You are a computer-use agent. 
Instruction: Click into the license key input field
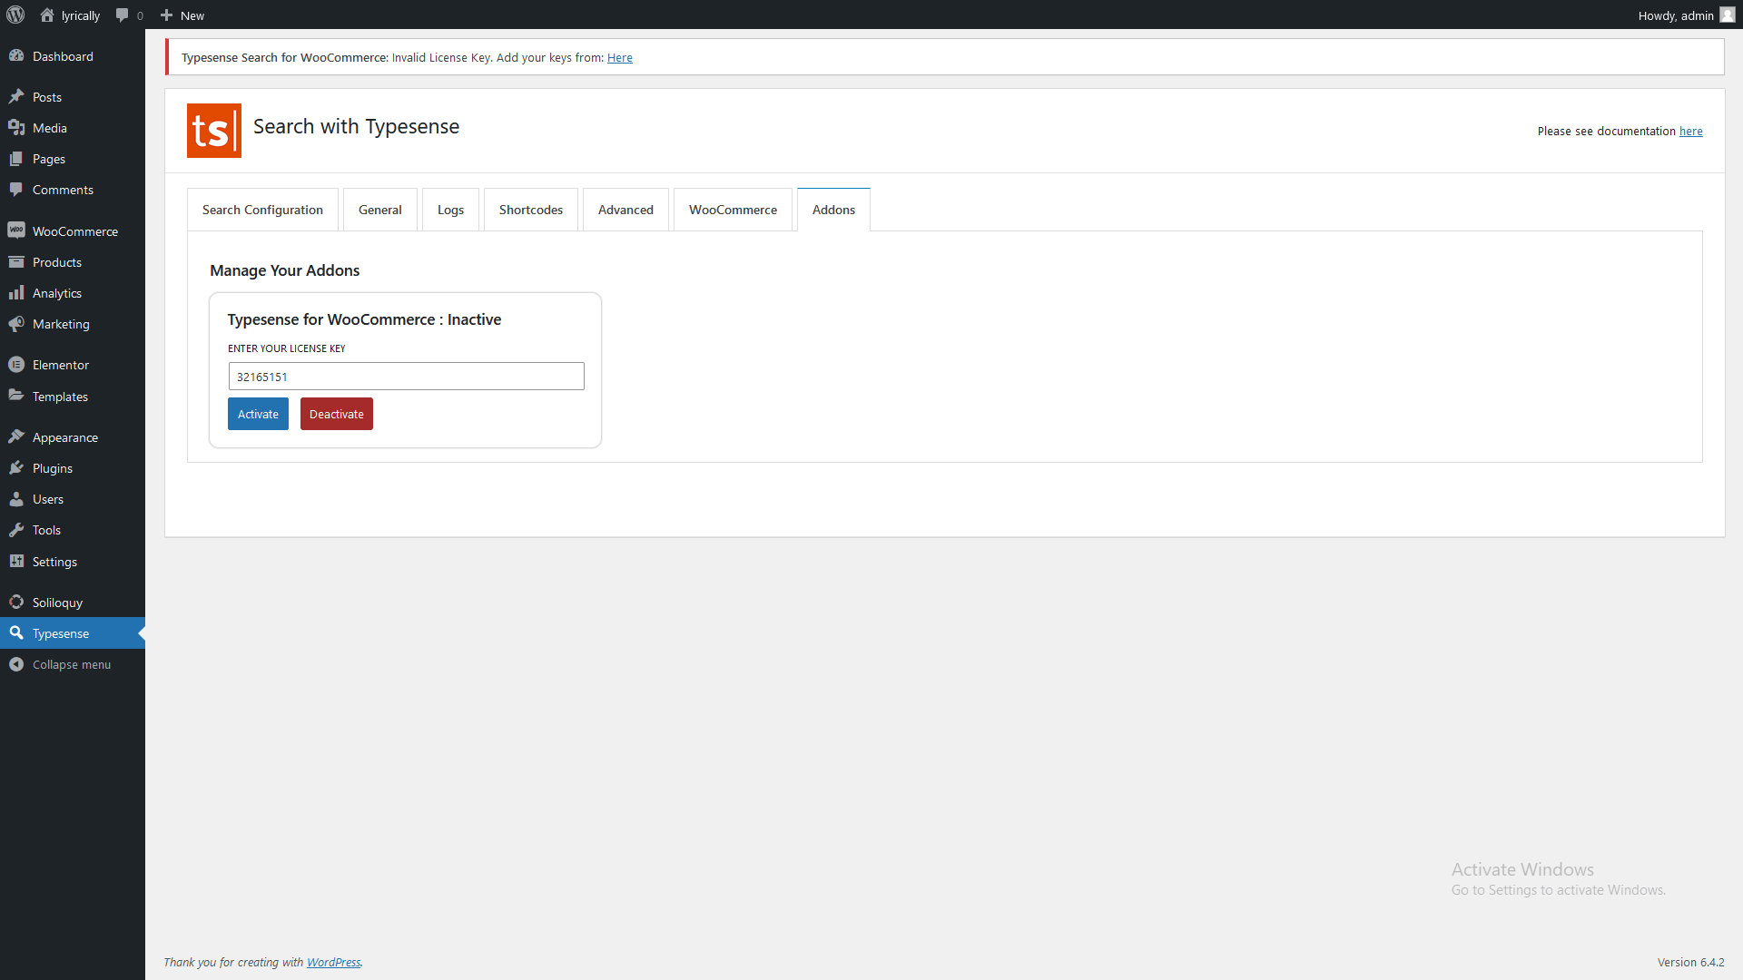[x=406, y=377]
